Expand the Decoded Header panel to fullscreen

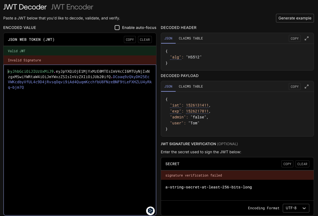click(x=306, y=38)
